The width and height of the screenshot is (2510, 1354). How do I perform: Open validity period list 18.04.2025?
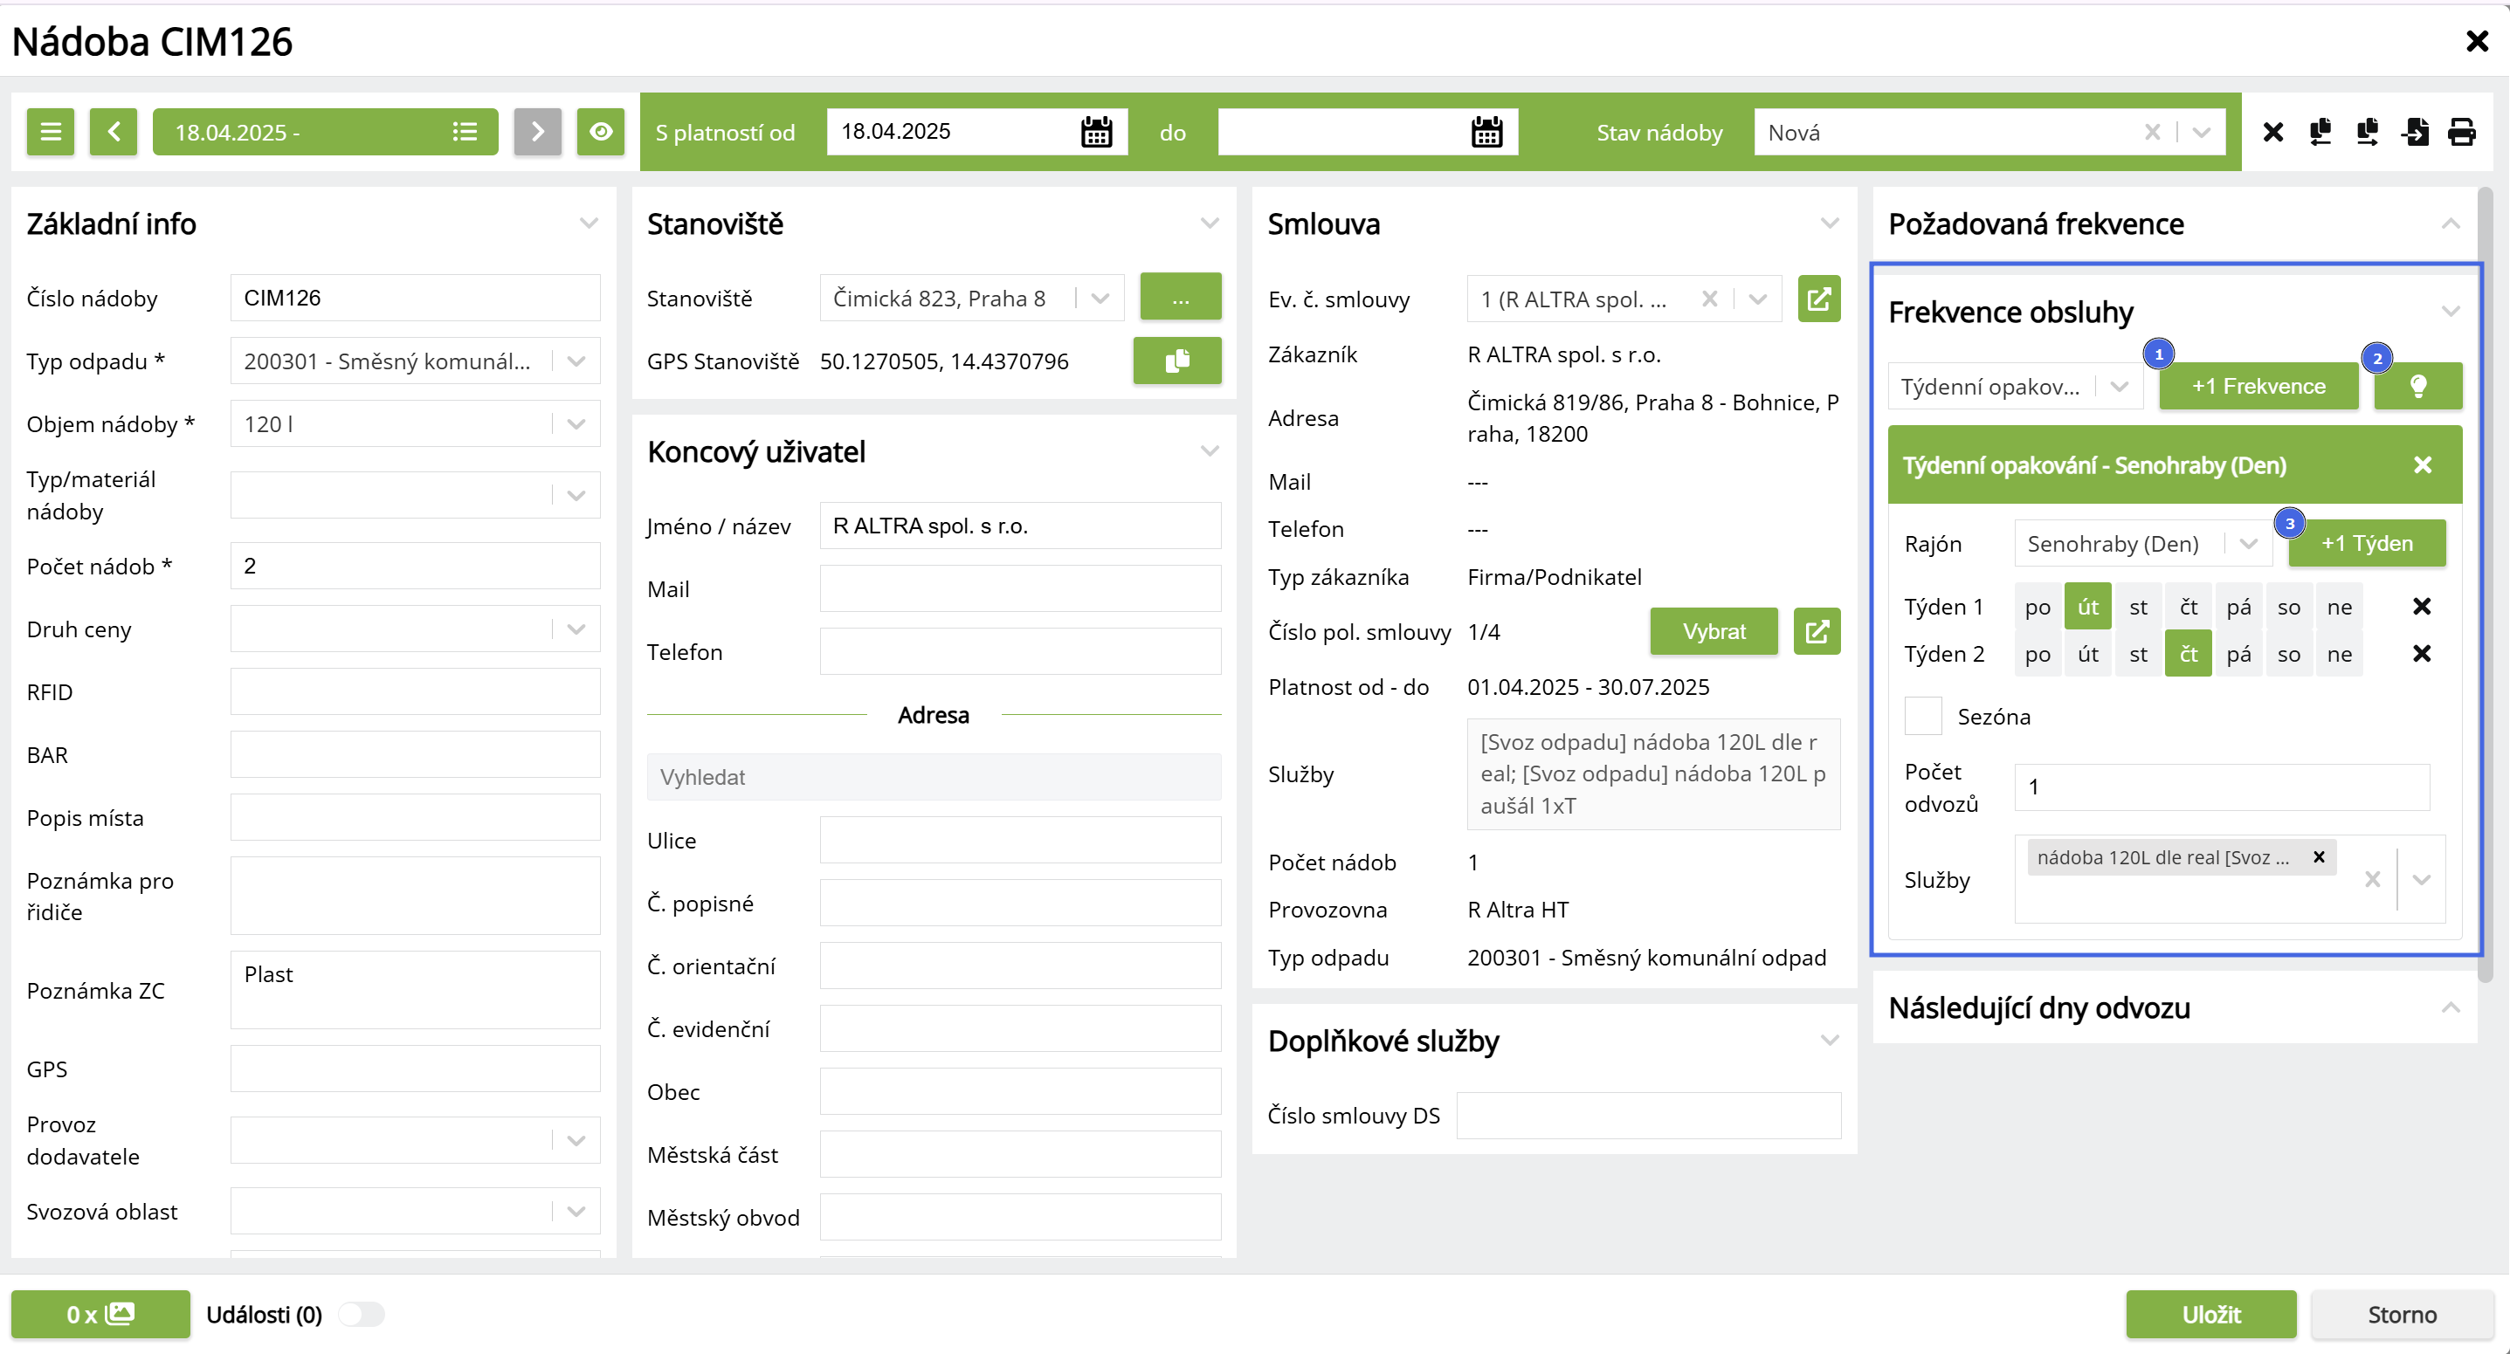pyautogui.click(x=325, y=132)
